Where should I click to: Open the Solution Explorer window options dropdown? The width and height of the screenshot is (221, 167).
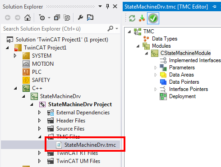point(100,6)
